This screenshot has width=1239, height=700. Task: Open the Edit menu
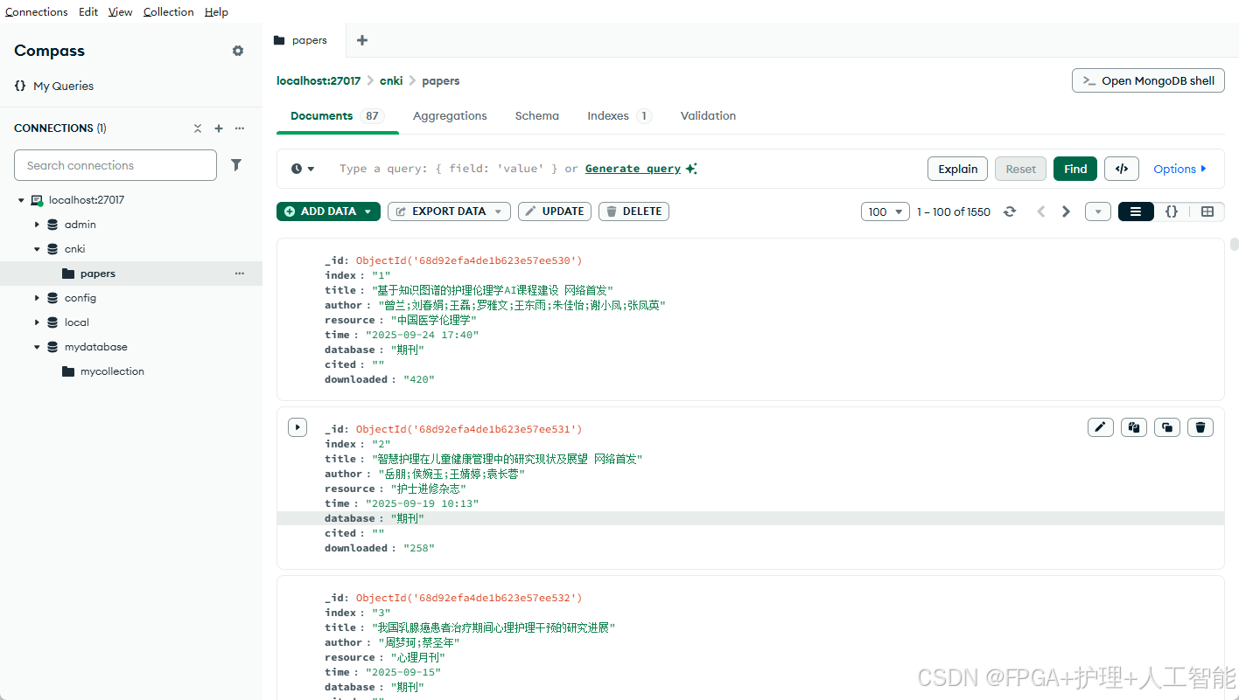point(88,11)
